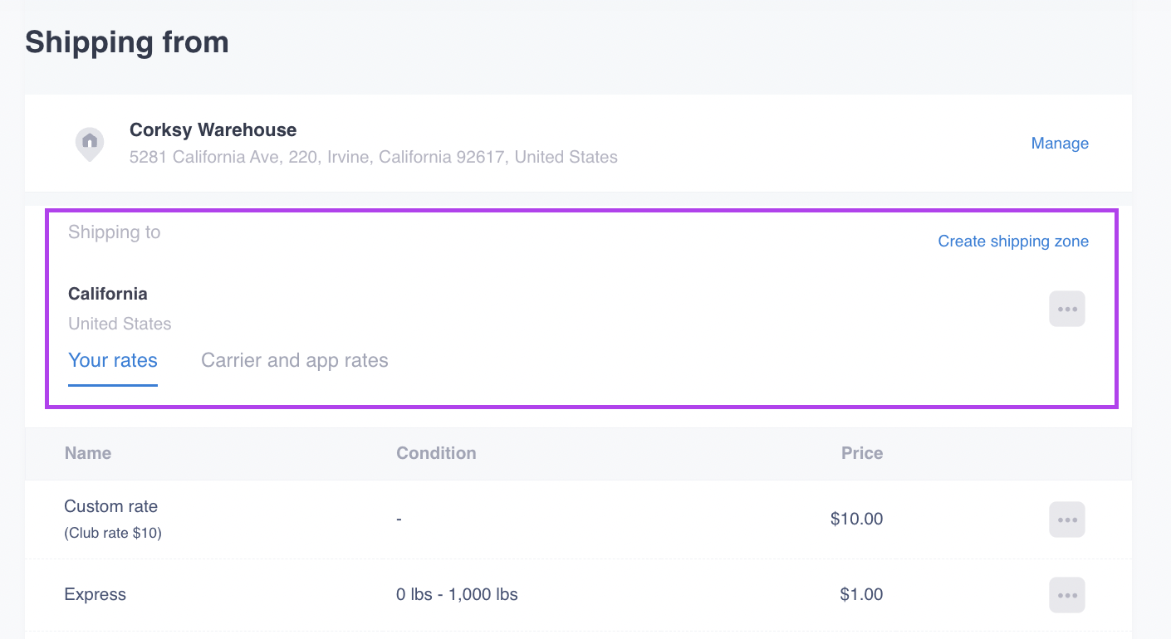Click the Manage link for Corksy Warehouse
Screen dimensions: 1171x639
(1060, 143)
